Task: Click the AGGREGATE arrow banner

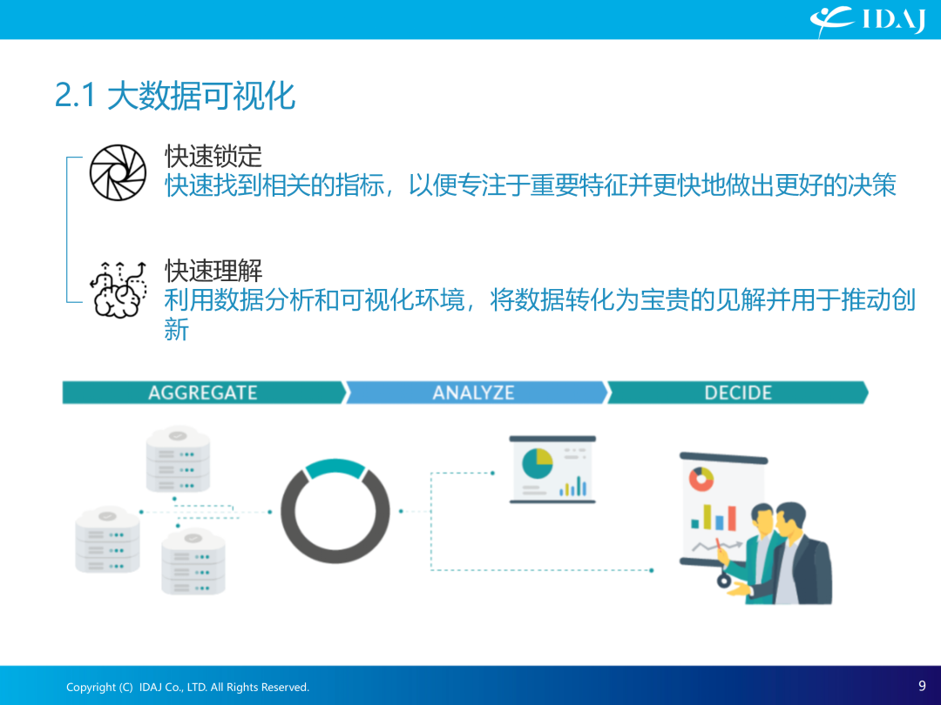Action: [204, 393]
